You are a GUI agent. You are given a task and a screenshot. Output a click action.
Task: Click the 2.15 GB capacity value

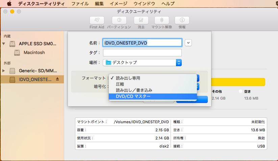click(x=162, y=130)
